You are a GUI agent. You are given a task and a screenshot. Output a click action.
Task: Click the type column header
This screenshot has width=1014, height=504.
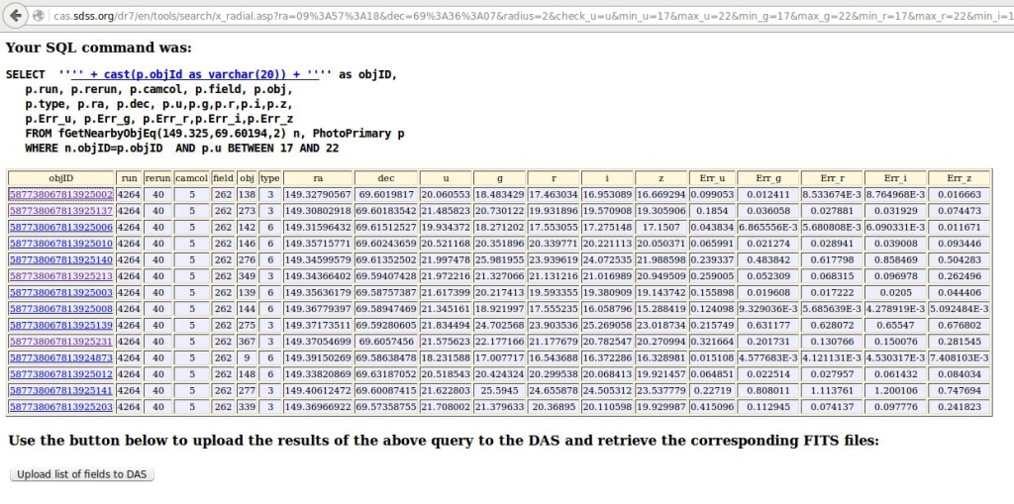pyautogui.click(x=269, y=178)
